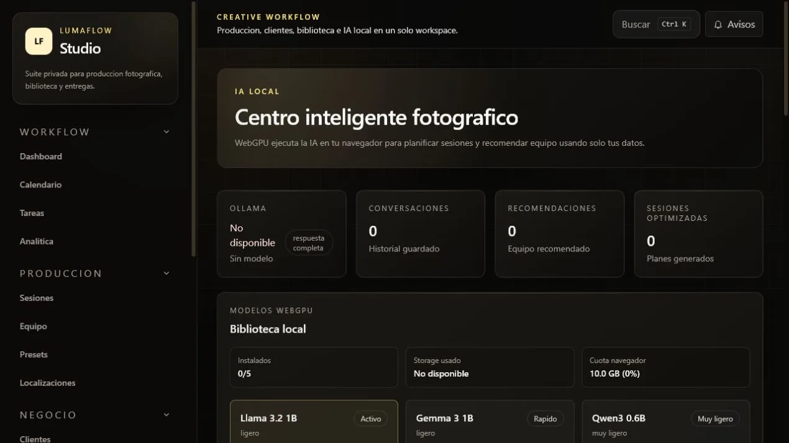Click the bell icon in Avisos

click(x=718, y=25)
